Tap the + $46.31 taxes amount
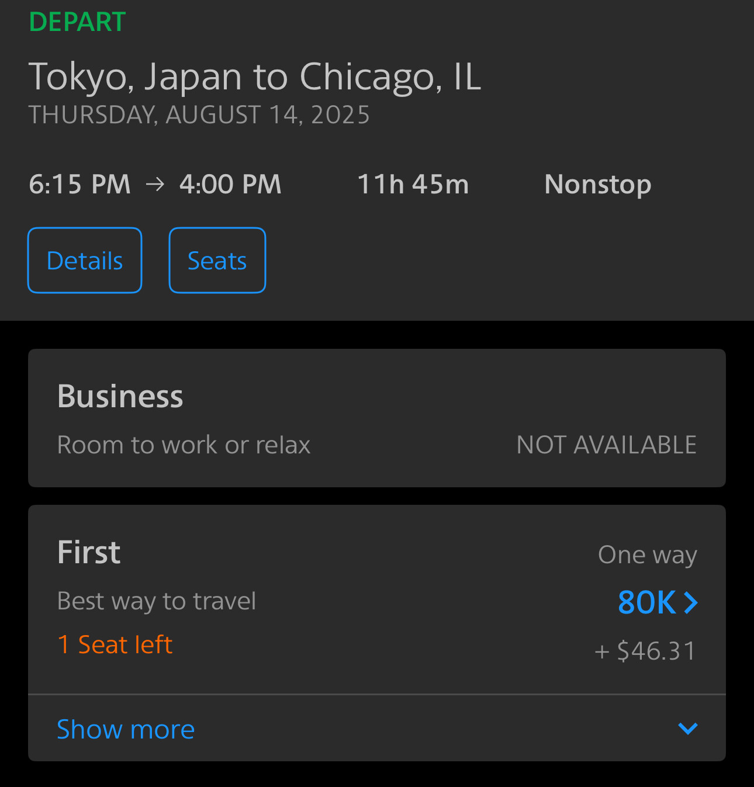The image size is (754, 787). [645, 651]
